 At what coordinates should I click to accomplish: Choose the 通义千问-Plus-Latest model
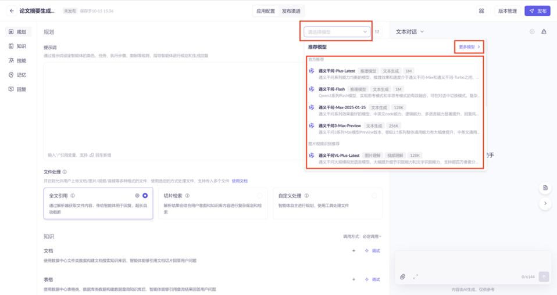pos(394,74)
